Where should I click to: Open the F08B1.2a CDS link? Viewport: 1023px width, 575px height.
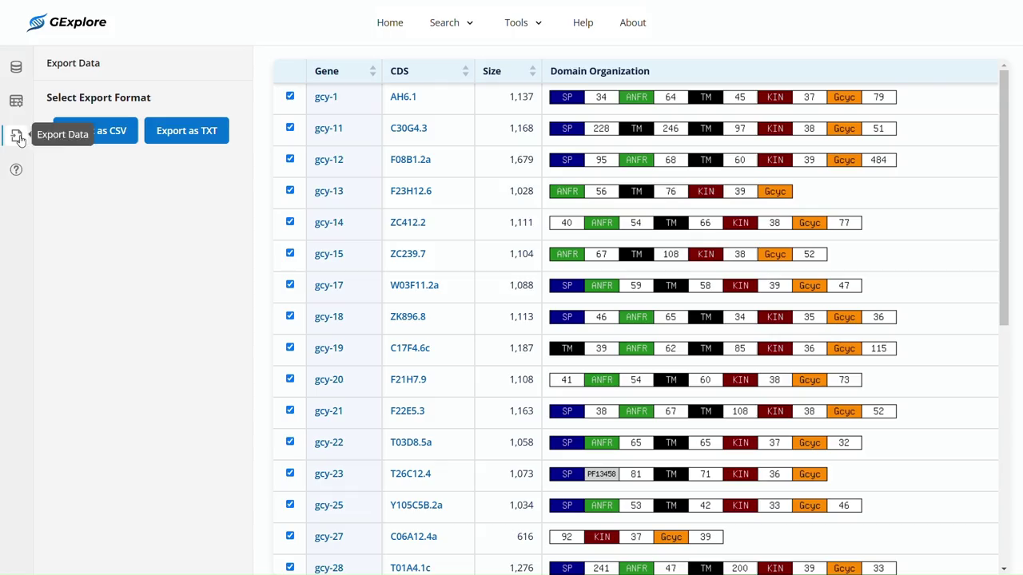(x=410, y=160)
